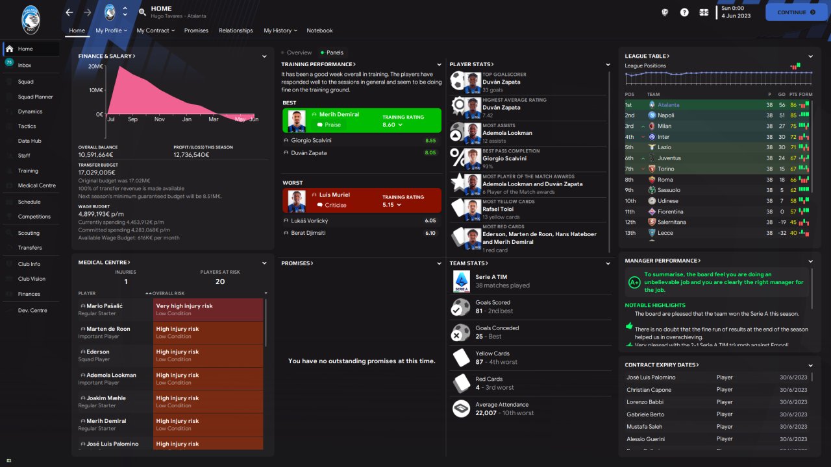The height and width of the screenshot is (467, 831).
Task: Open the My History tab menu
Action: 280,30
